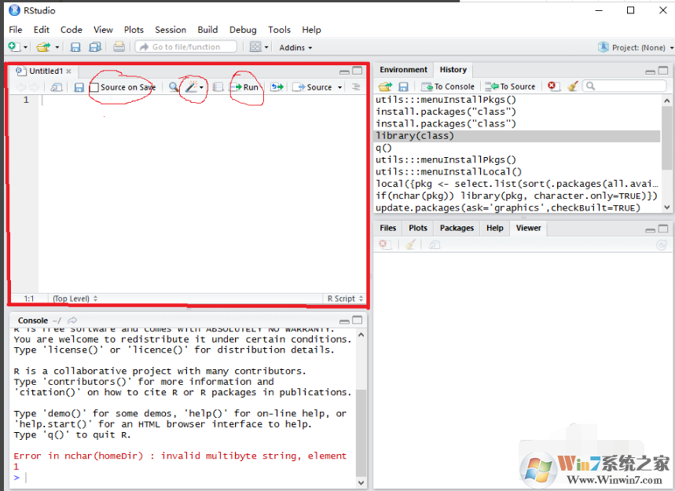Click the Compile Report notebook icon
The height and width of the screenshot is (491, 675).
pyautogui.click(x=218, y=87)
